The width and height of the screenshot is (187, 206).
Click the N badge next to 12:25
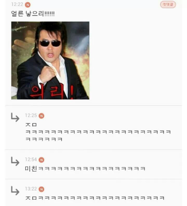click(x=41, y=116)
